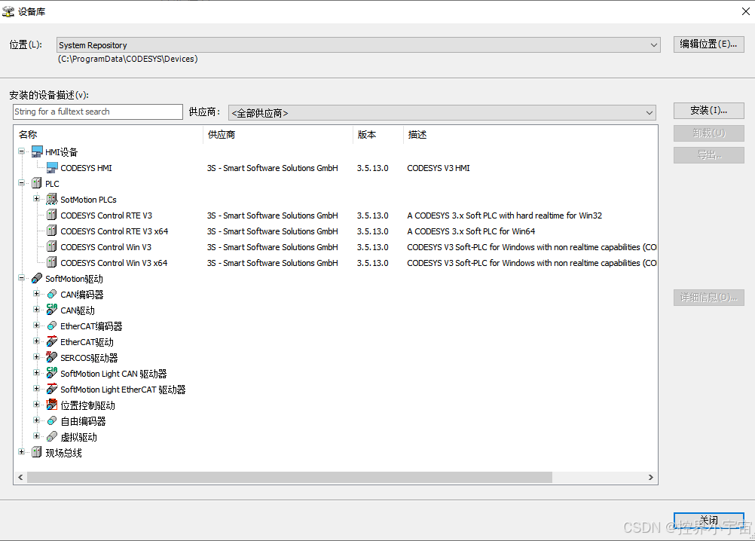This screenshot has height=541, width=755.
Task: Click the CODESYS Control Win V3 x64 icon
Action: (x=52, y=263)
